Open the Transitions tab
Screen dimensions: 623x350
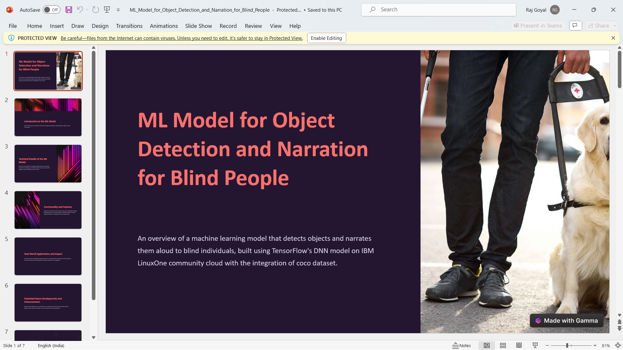pos(129,26)
